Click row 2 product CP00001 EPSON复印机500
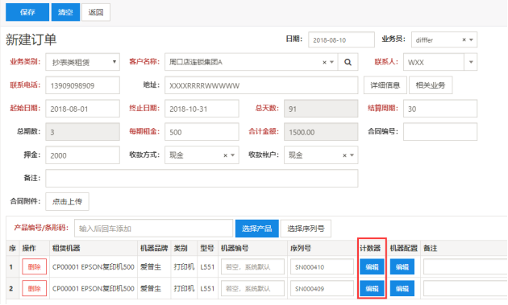Viewport: 508px width, 305px height. pos(94,289)
